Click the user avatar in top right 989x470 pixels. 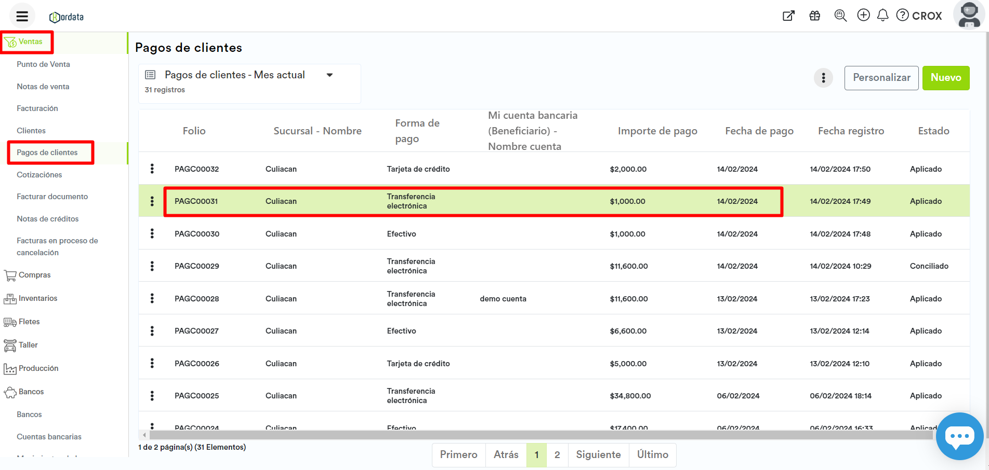[969, 15]
